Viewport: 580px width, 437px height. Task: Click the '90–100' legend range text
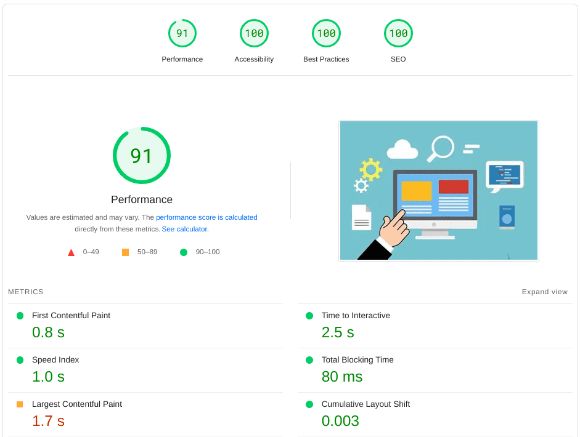point(208,252)
